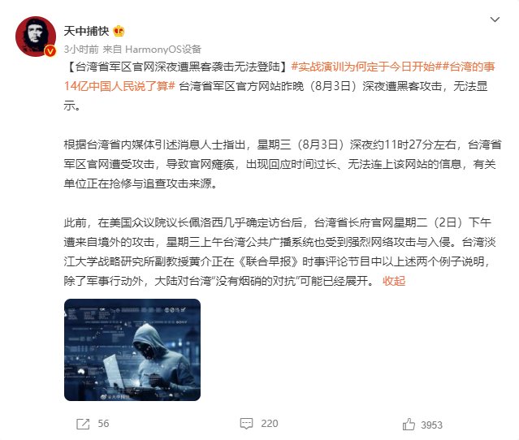Expand the post options chevron
The width and height of the screenshot is (519, 440).
pyautogui.click(x=495, y=19)
